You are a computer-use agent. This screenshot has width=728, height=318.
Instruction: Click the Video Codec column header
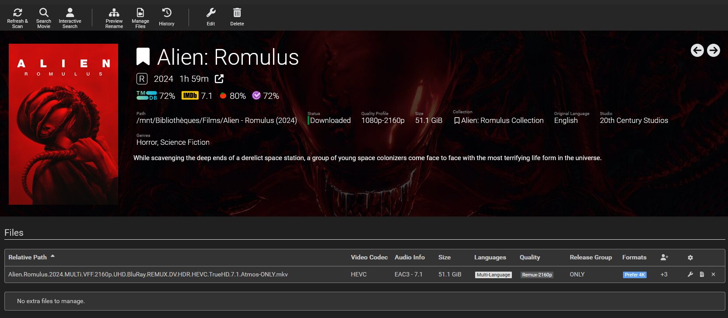pyautogui.click(x=369, y=257)
